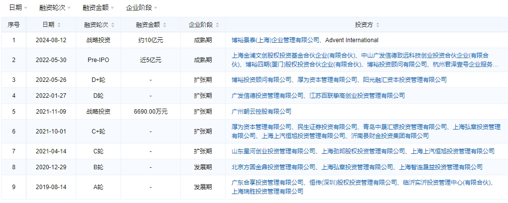Select amount cell 6690.00万元
This screenshot has width=508, height=203.
[x=150, y=111]
